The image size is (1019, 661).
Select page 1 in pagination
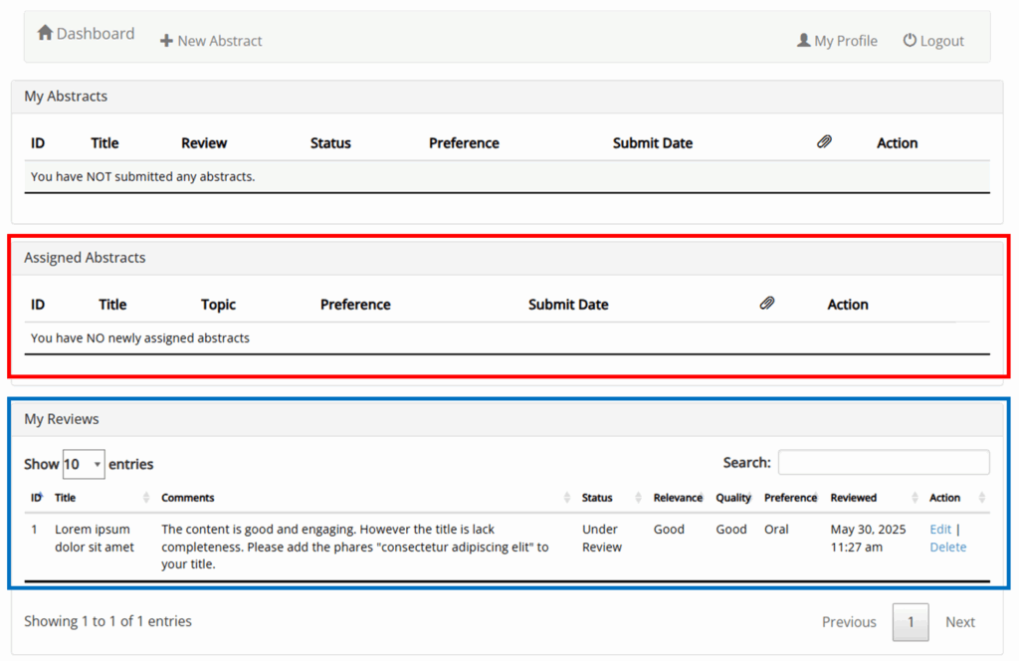[x=911, y=622]
